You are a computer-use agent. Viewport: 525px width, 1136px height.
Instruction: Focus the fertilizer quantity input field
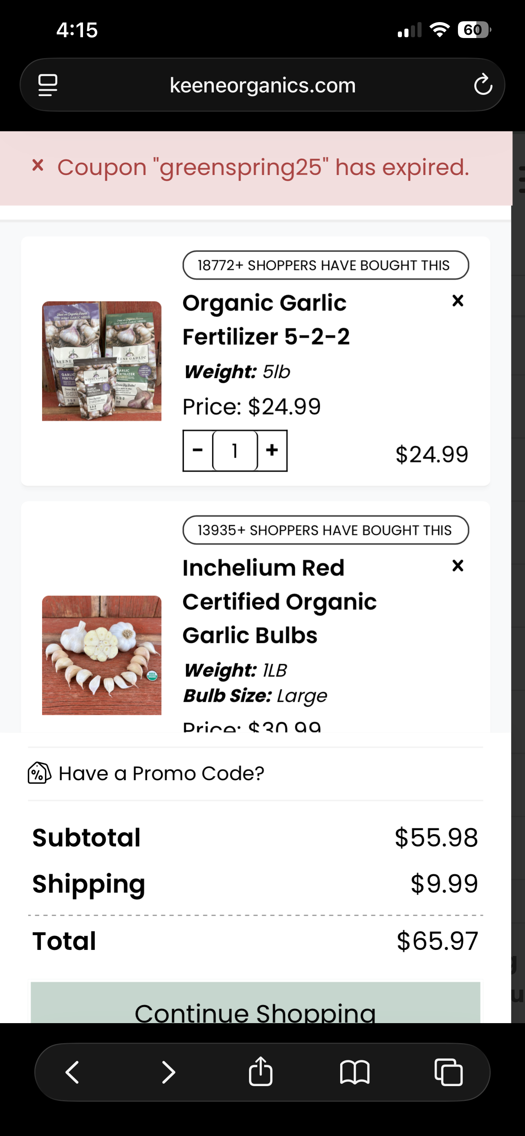(x=235, y=451)
